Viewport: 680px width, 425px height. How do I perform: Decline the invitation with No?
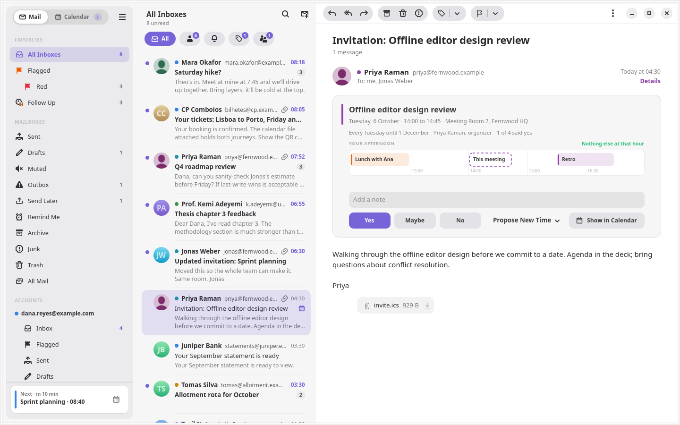click(460, 221)
